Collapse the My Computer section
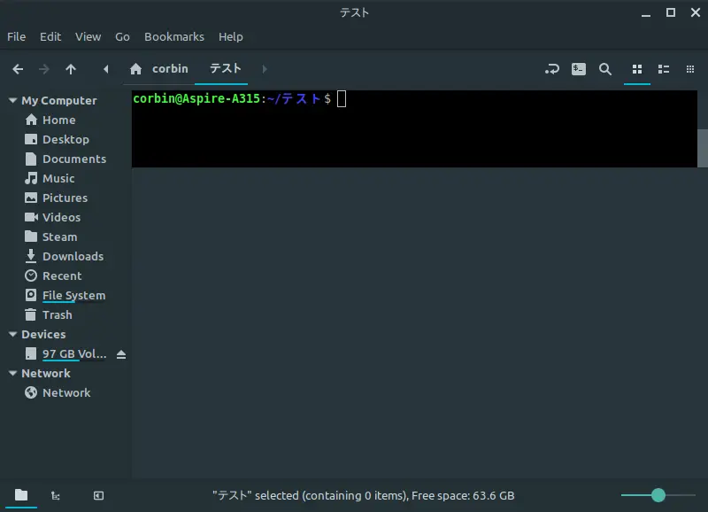This screenshot has height=512, width=708. [12, 101]
